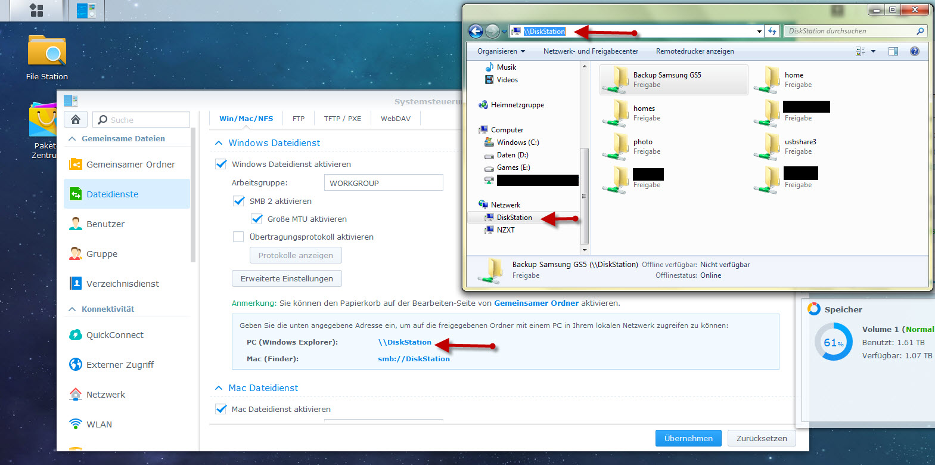Click the Zurücksetzen button
Viewport: 935px width, 465px height.
(762, 438)
